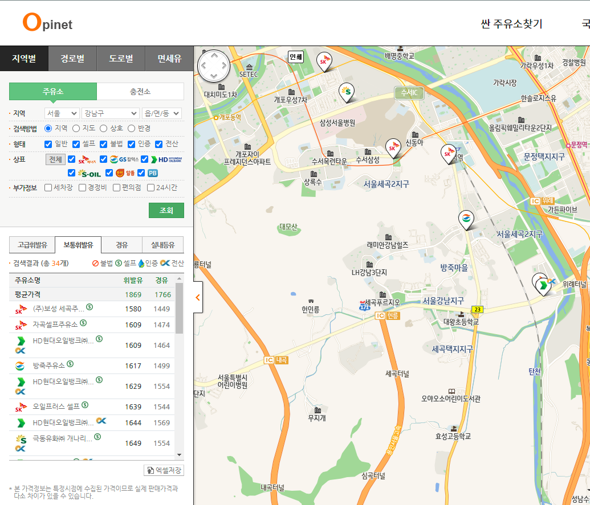Uncheck the 일반 station type checkbox
The height and width of the screenshot is (505, 590).
(x=48, y=144)
